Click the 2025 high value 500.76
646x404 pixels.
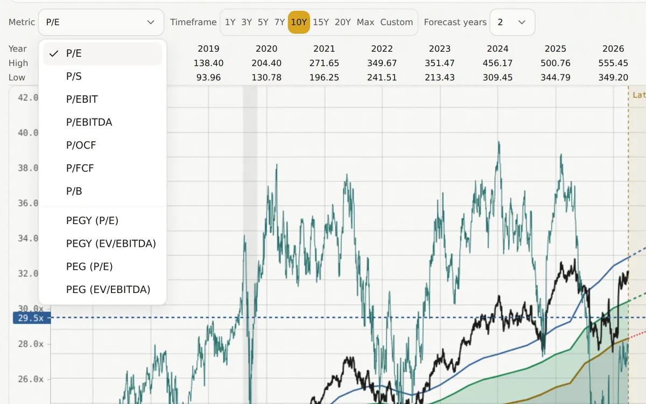coord(556,63)
